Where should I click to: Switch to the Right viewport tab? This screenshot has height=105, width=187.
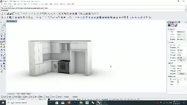coord(28,94)
